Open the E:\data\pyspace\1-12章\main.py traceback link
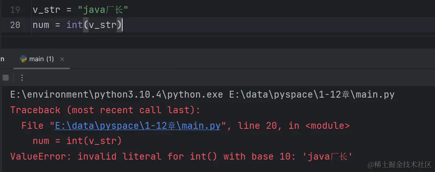The height and width of the screenshot is (172, 435). click(138, 126)
